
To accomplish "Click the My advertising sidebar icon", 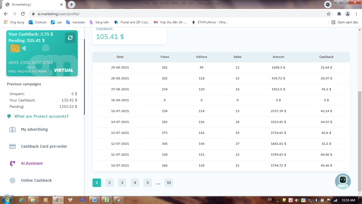I will [12, 129].
